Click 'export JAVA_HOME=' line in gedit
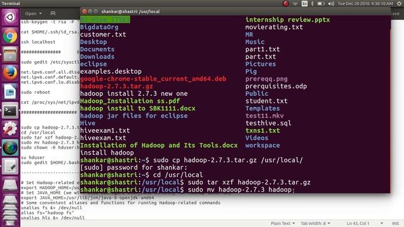404x227 pixels. [87, 197]
